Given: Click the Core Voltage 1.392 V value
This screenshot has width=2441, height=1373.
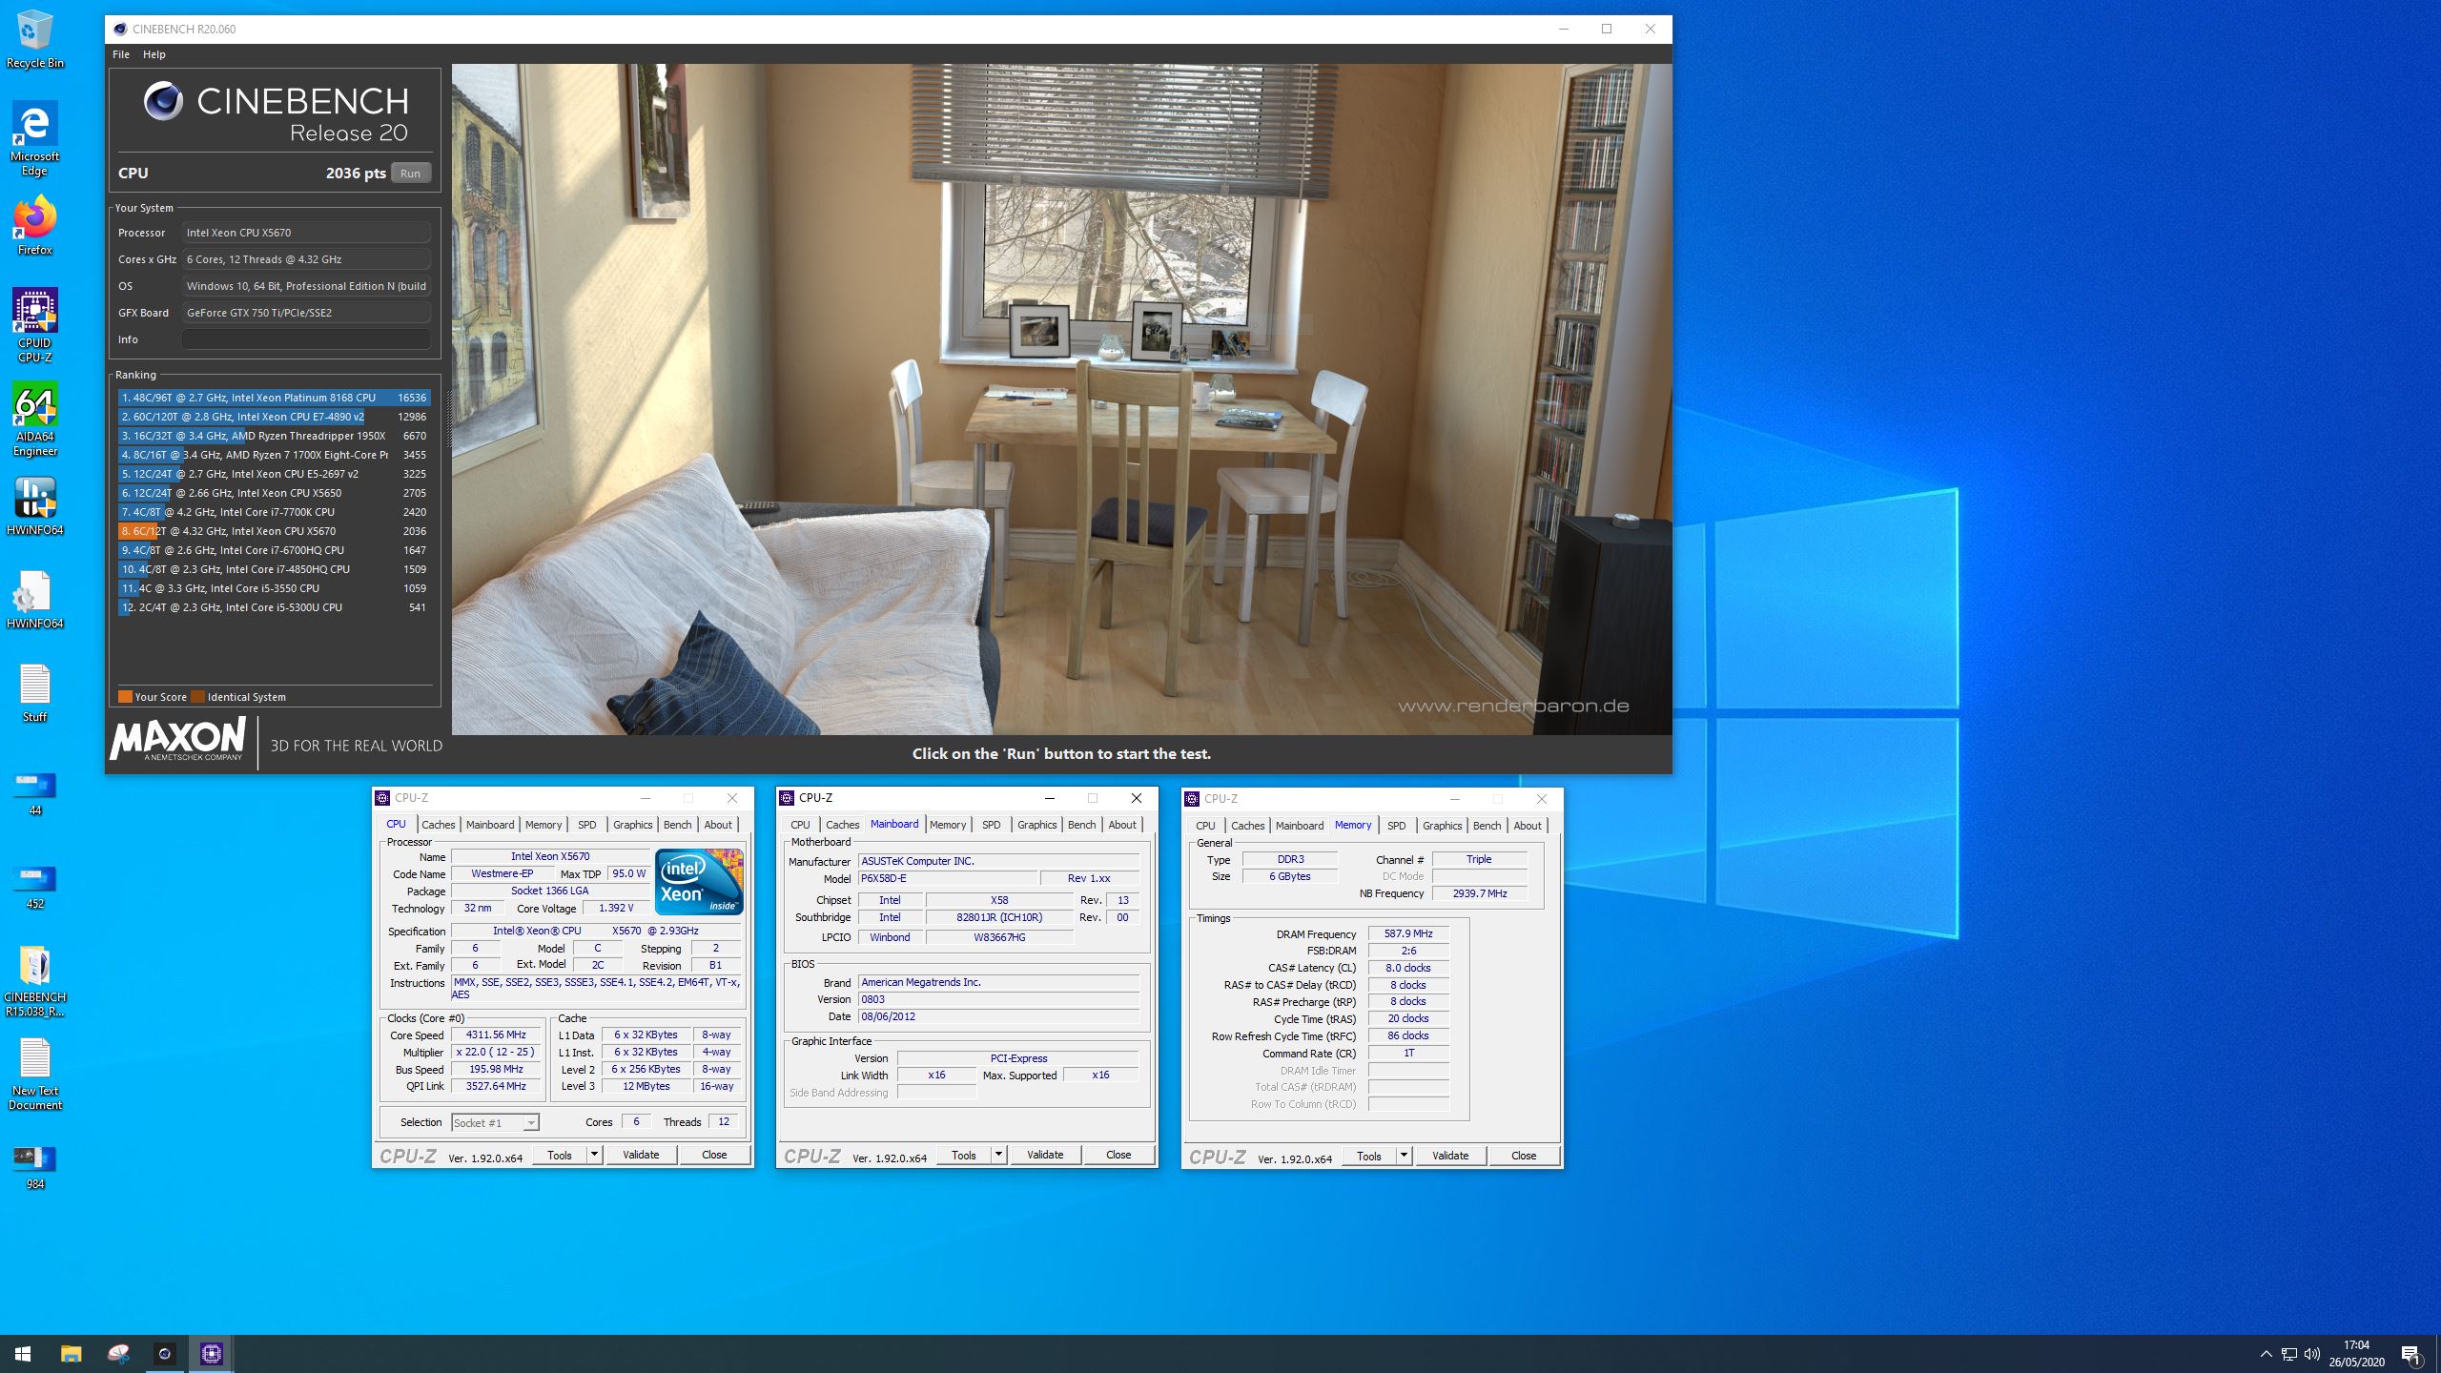Looking at the screenshot, I should click(617, 909).
